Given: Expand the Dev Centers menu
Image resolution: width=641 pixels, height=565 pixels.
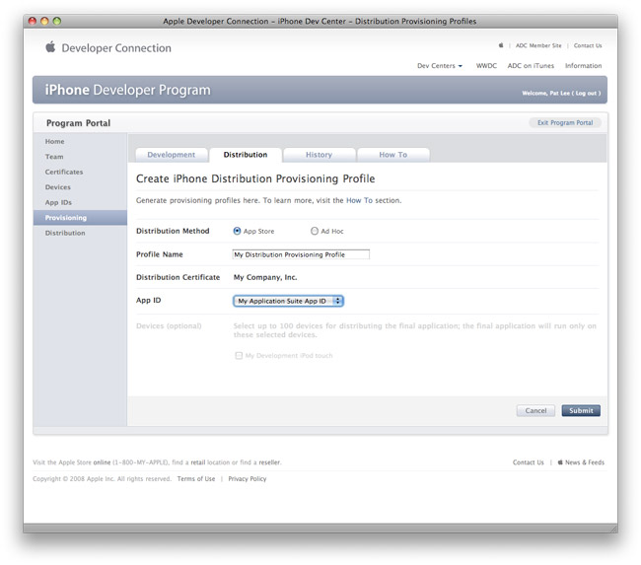Looking at the screenshot, I should pos(440,66).
